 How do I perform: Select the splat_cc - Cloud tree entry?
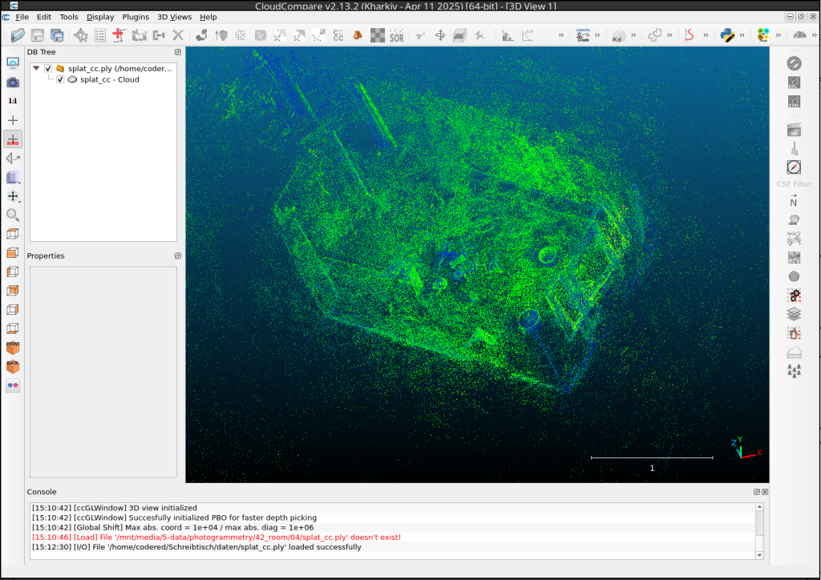pyautogui.click(x=109, y=79)
